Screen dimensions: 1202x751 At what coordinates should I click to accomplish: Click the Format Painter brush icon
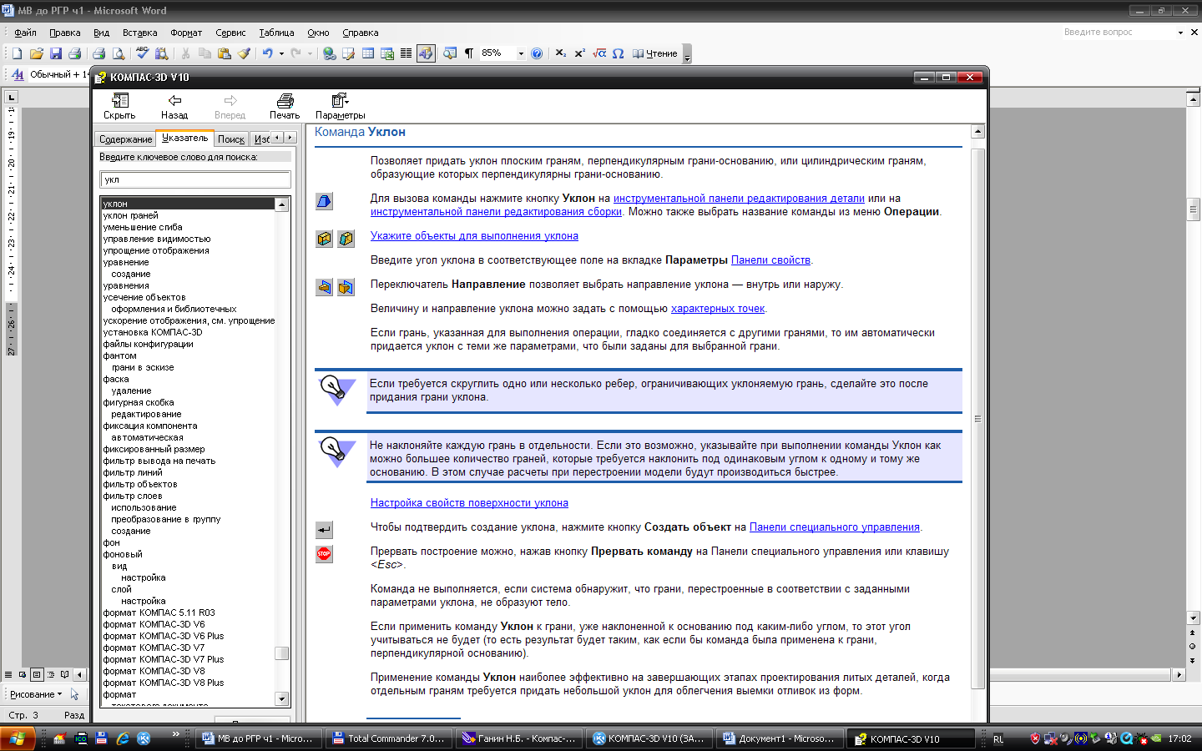(x=244, y=53)
